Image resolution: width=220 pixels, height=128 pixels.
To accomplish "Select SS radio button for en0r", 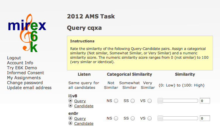I will (x=133, y=118).
